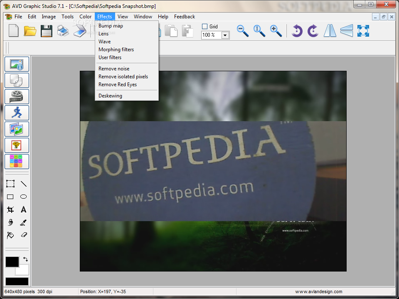
Task: Select the text tool
Action: pos(23,209)
